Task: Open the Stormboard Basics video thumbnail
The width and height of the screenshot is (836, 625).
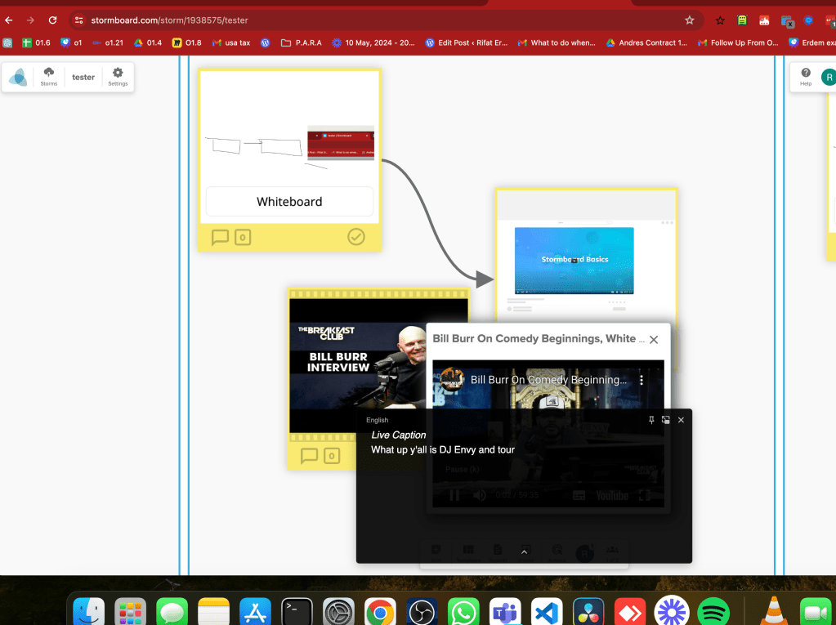Action: click(x=574, y=261)
